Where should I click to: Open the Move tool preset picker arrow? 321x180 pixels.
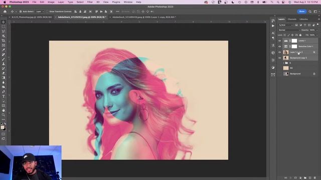[16, 11]
